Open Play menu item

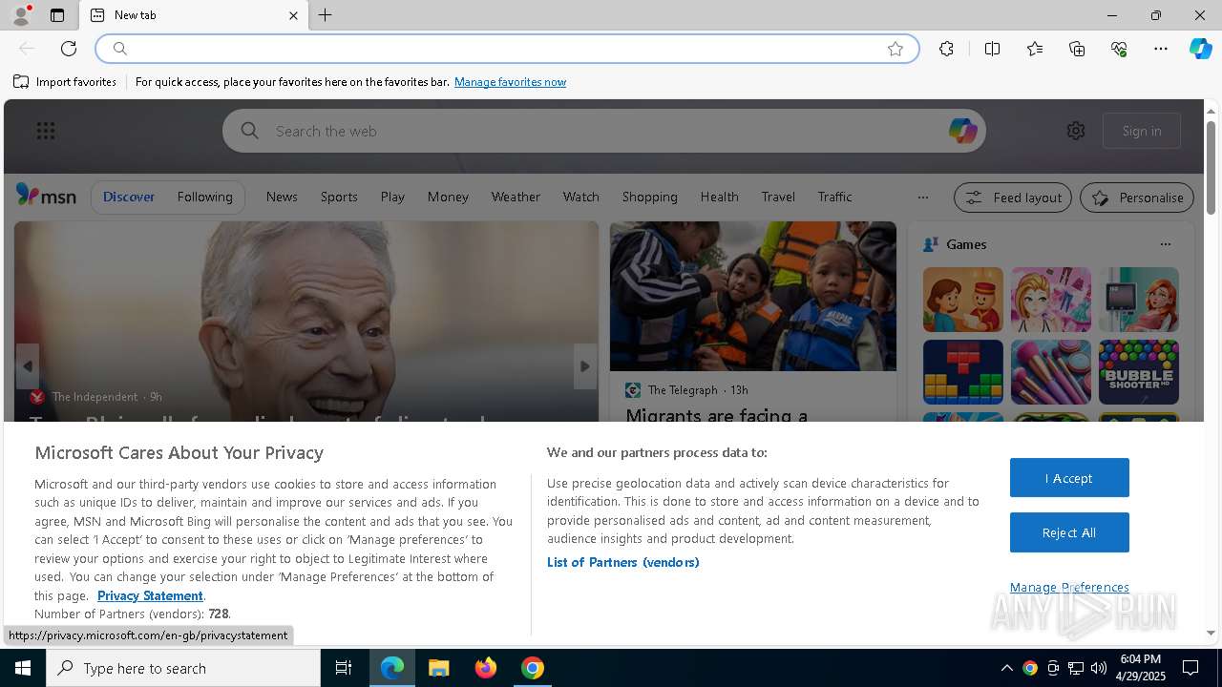(x=392, y=197)
